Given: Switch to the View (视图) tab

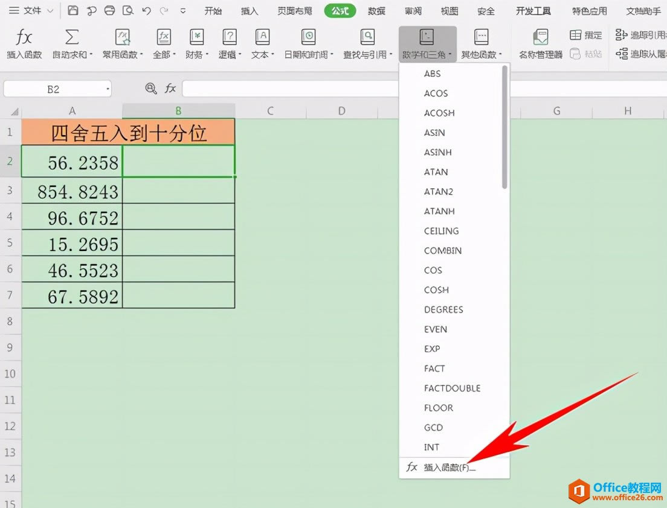Looking at the screenshot, I should [x=449, y=11].
